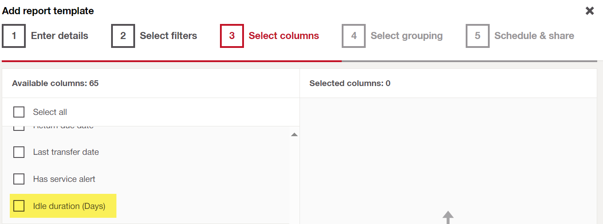Go back to the Enter details step
The image size is (603, 224).
(60, 36)
